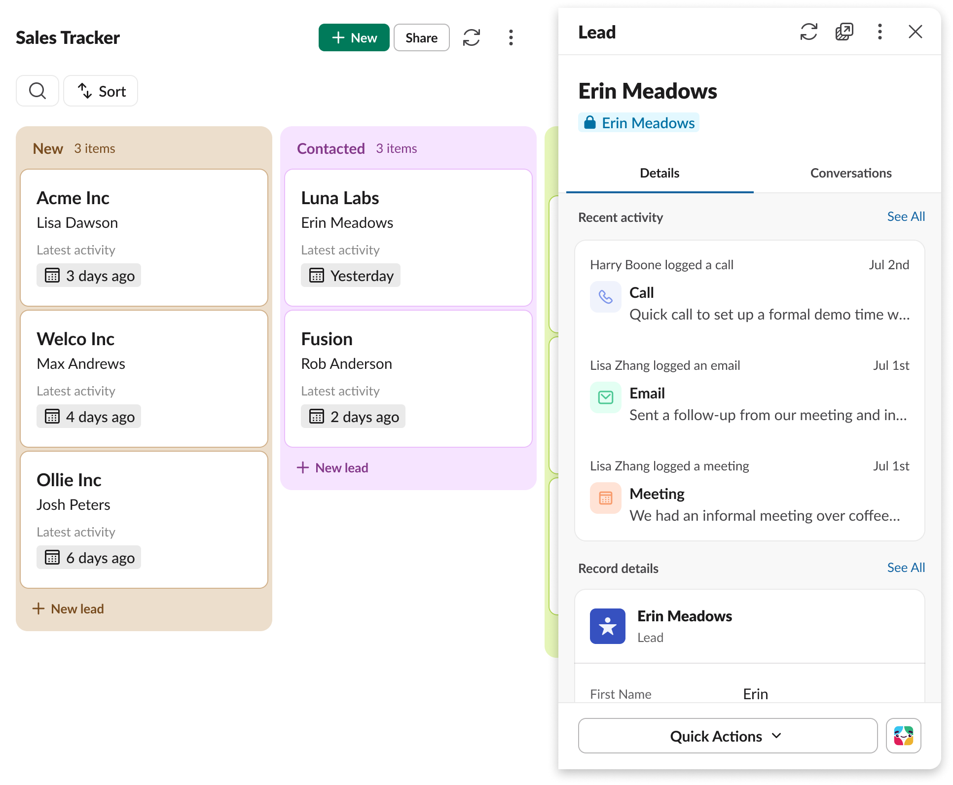This screenshot has width=953, height=785.
Task: Switch to the Details tab
Action: (660, 173)
